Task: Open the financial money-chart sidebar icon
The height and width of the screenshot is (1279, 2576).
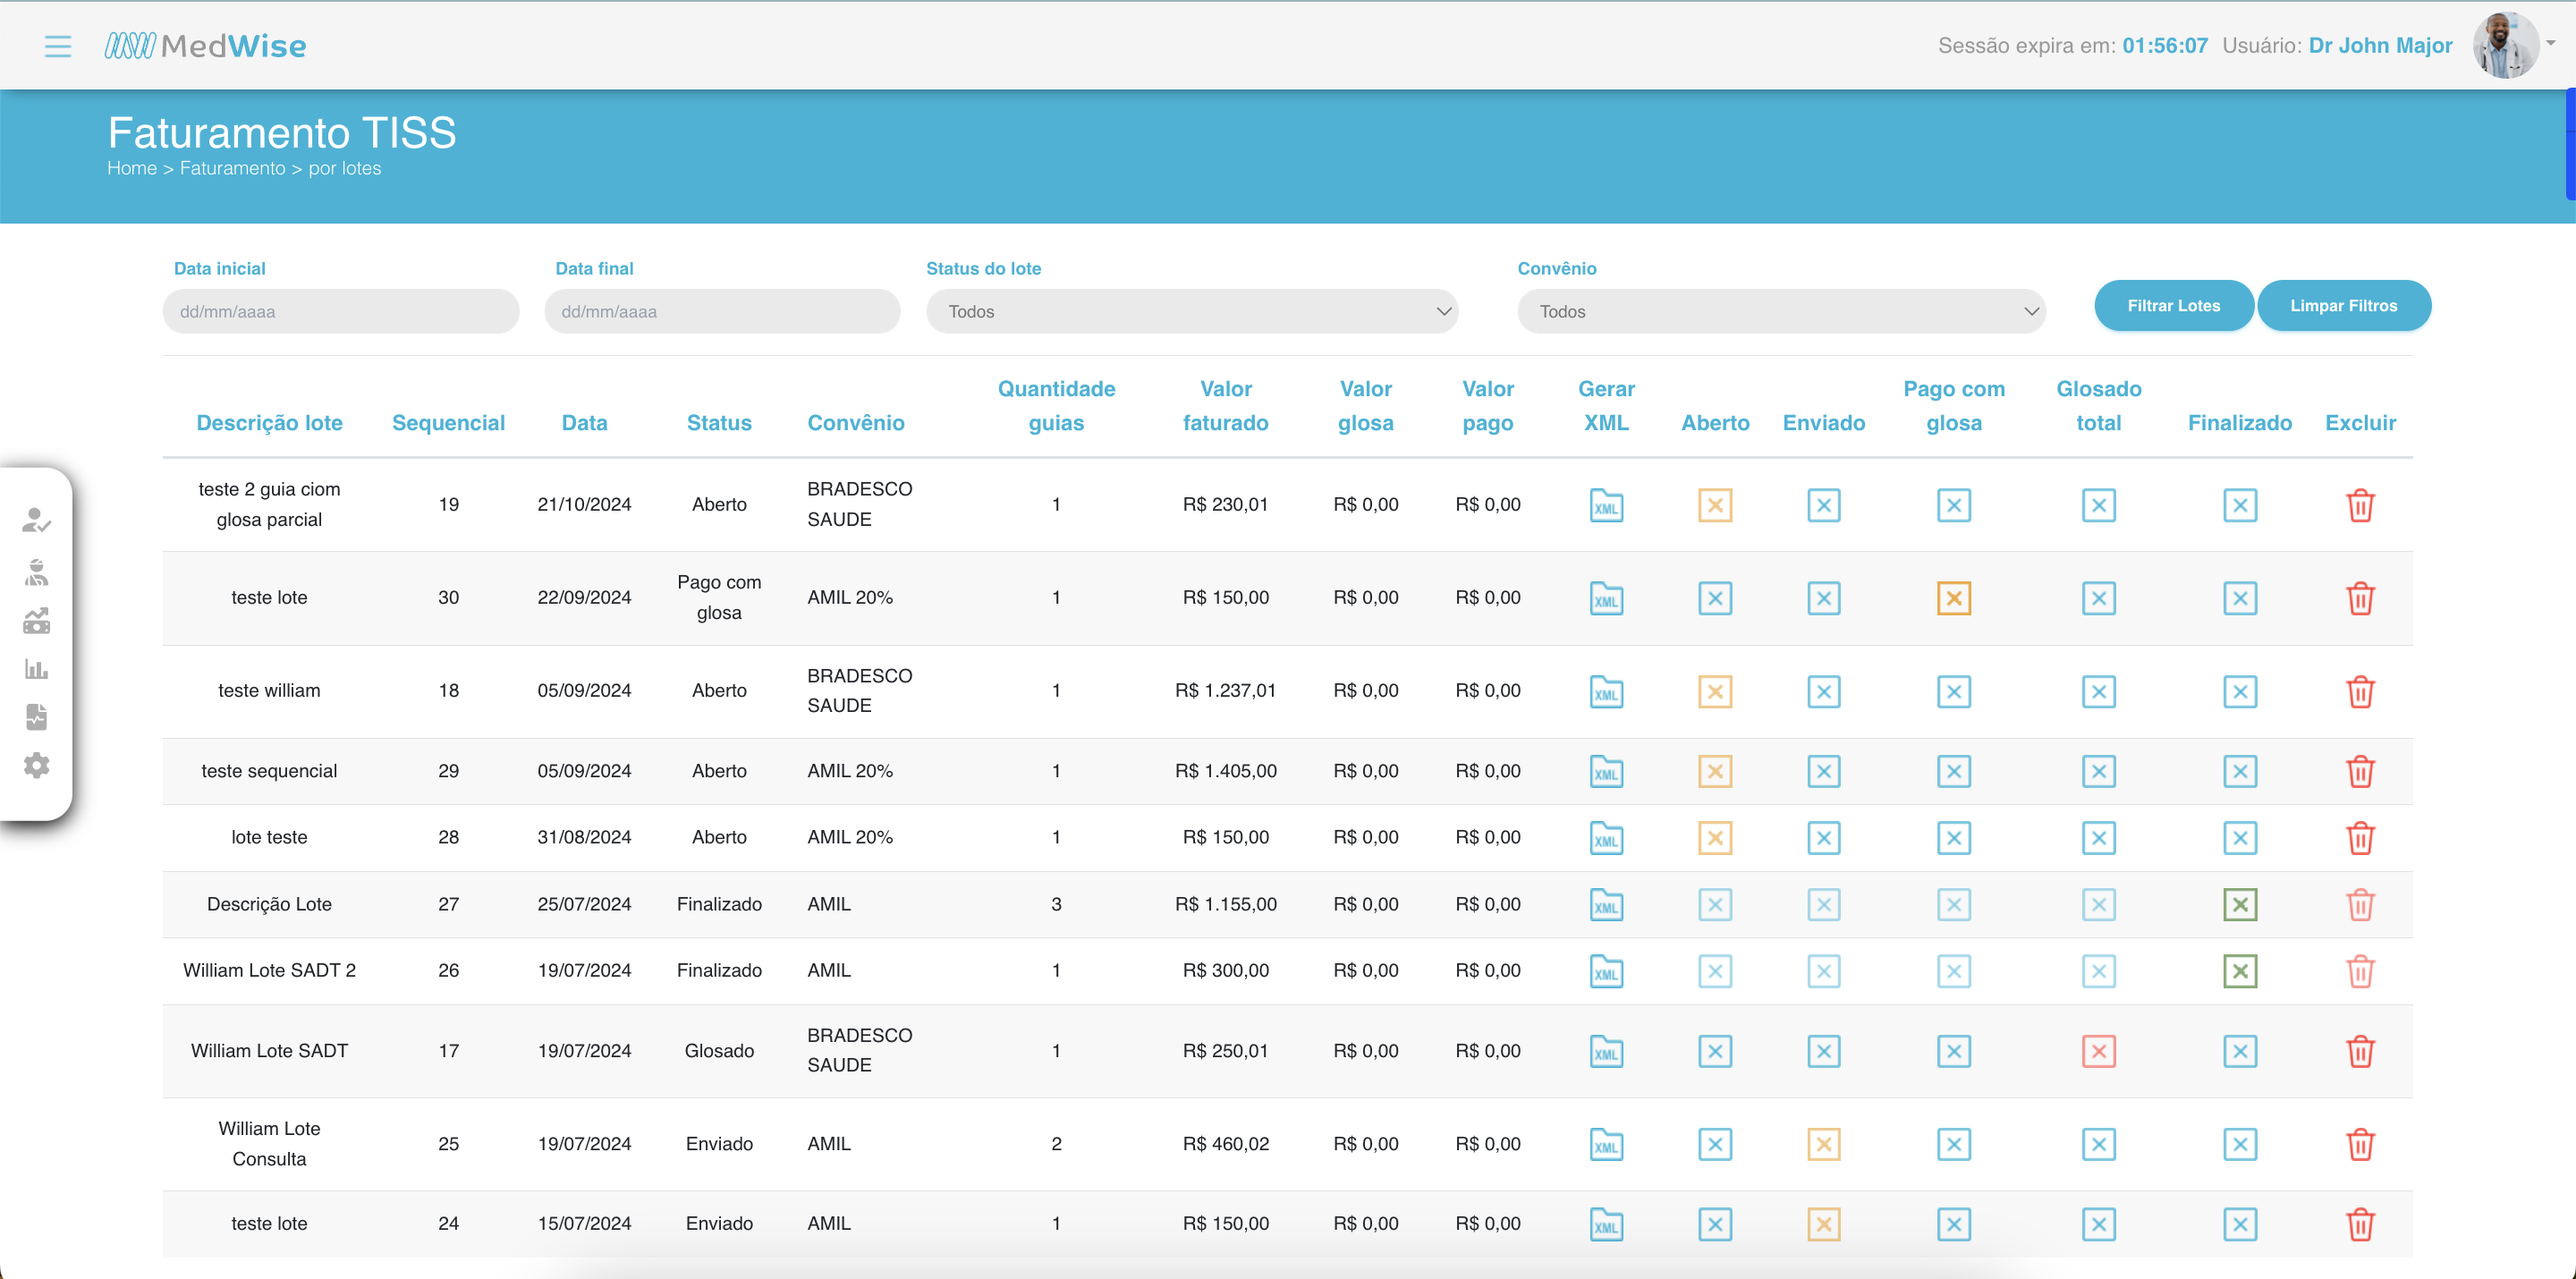Action: coord(37,621)
